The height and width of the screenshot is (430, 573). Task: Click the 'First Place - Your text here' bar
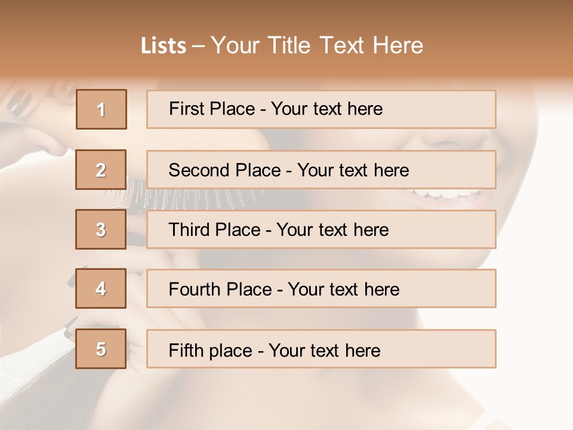click(321, 109)
